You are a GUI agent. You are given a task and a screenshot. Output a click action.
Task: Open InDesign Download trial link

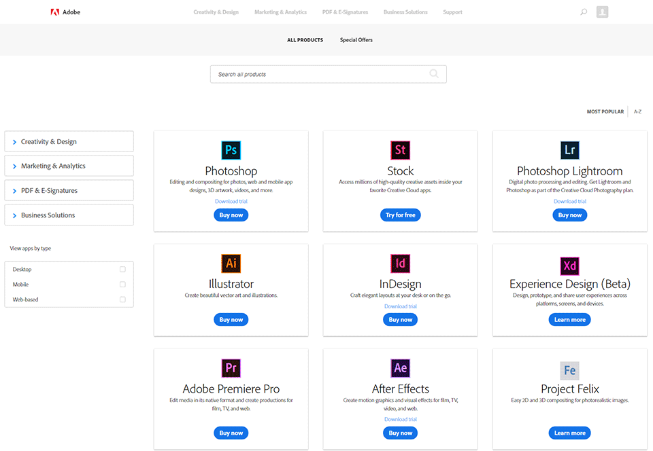point(400,306)
